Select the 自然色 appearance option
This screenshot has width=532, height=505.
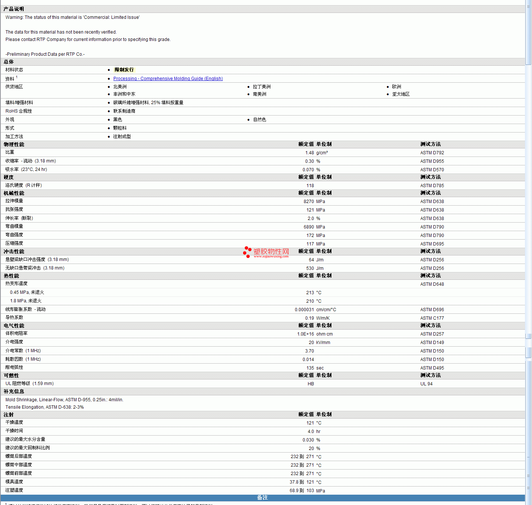(259, 120)
